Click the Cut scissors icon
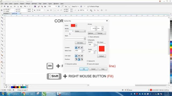This screenshot has height=96, width=172. point(15,6)
